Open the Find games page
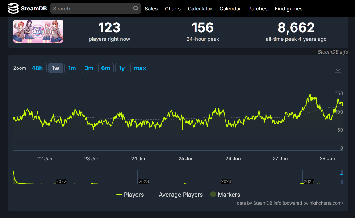The height and width of the screenshot is (218, 355). pos(289,9)
